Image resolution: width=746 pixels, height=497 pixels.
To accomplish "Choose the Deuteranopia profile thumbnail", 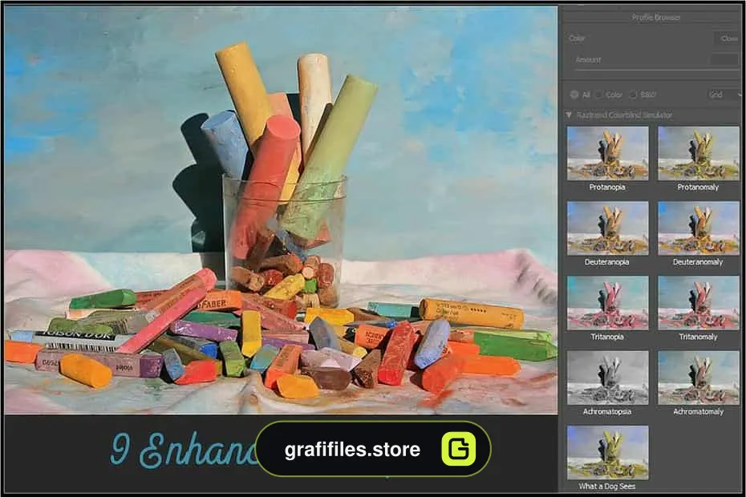I will pyautogui.click(x=607, y=228).
